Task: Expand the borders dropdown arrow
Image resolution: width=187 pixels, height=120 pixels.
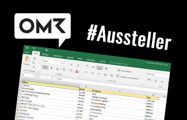Action: (67, 70)
